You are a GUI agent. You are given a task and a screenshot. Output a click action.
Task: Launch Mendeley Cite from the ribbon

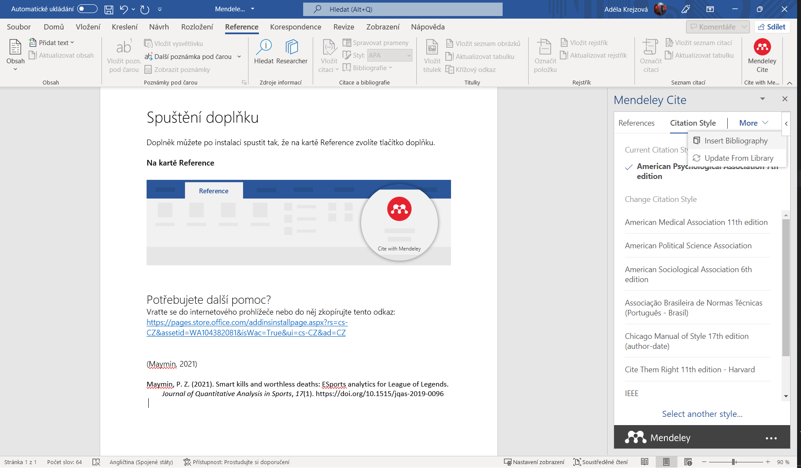point(762,56)
